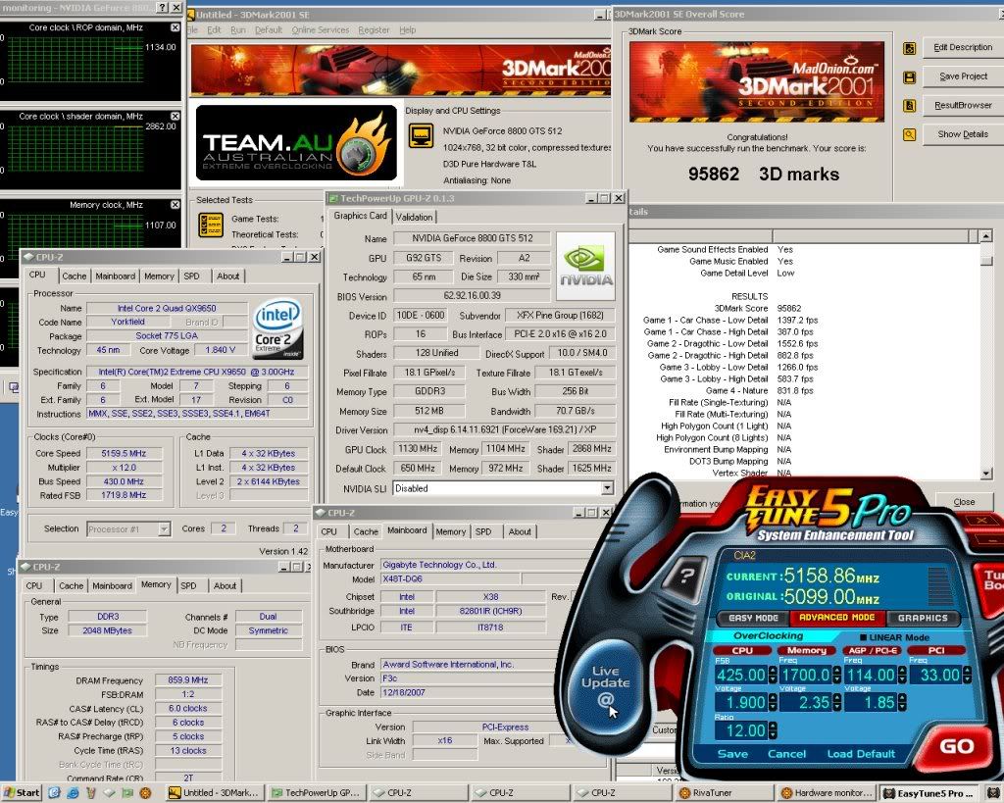Click the NVIDIA logo in GPU-Z
Image resolution: width=1004 pixels, height=803 pixels.
[x=586, y=267]
